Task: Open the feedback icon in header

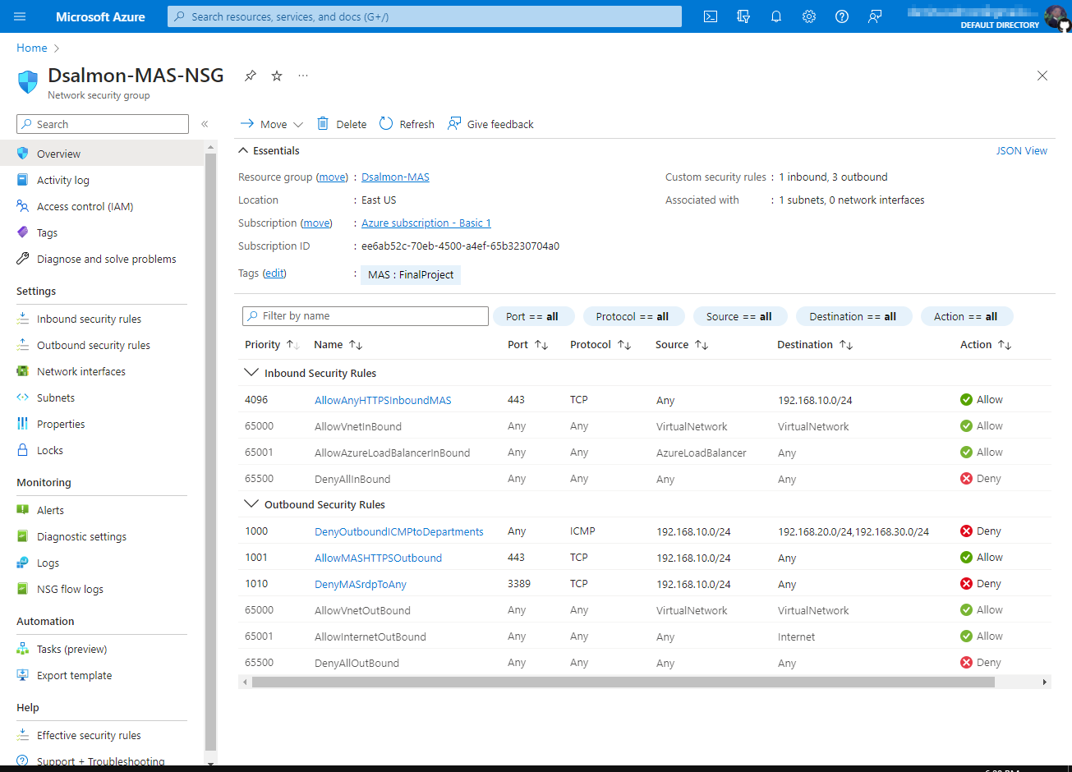Action: tap(875, 16)
